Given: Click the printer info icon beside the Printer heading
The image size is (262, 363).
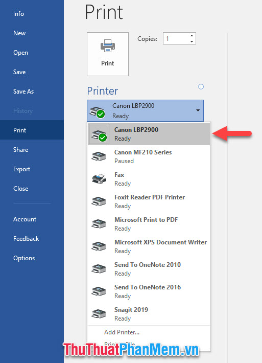Looking at the screenshot, I should coord(201,87).
